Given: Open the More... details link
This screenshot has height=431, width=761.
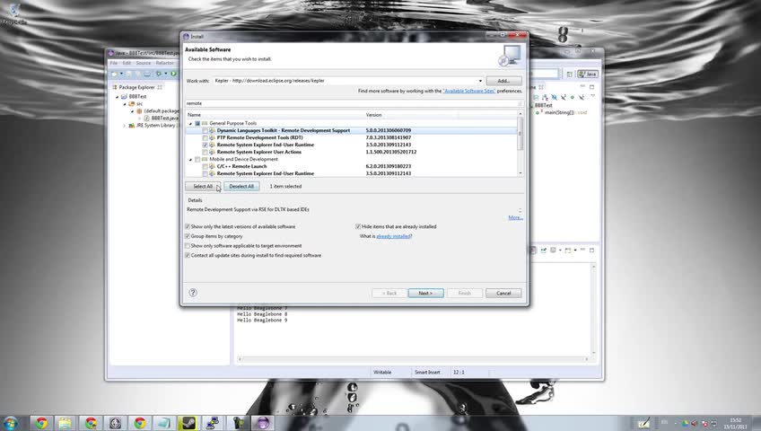Looking at the screenshot, I should [x=515, y=217].
